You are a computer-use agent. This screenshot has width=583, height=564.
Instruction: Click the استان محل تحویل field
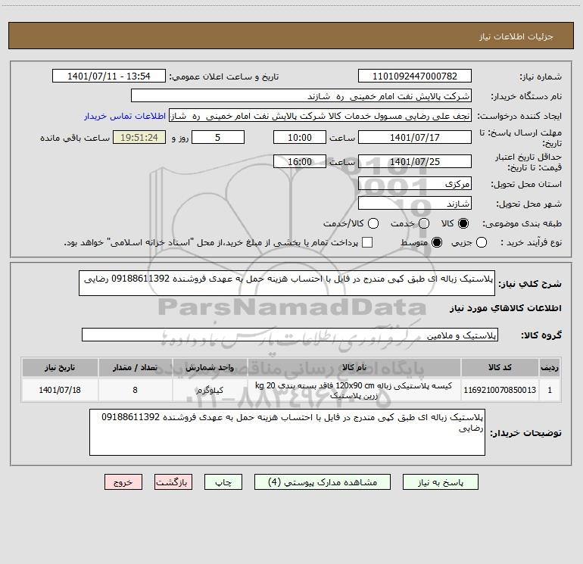[x=414, y=184]
